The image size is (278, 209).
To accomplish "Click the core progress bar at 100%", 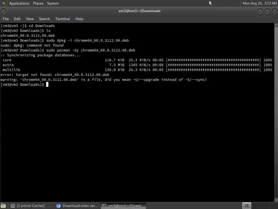I will 213,60.
